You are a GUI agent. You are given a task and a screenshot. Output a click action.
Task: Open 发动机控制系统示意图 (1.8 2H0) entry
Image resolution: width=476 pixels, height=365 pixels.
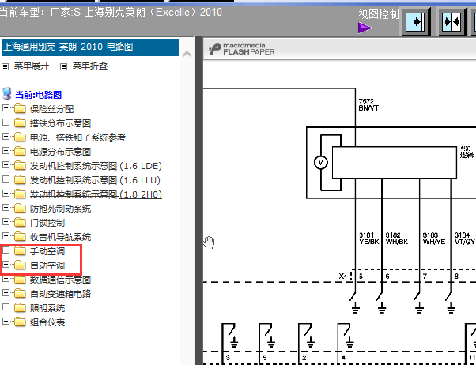[96, 194]
